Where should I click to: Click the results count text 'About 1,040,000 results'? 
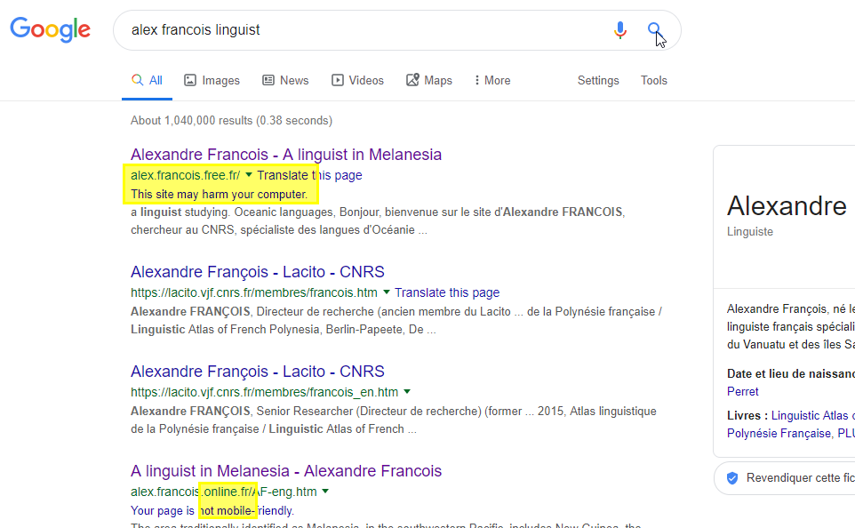point(231,121)
